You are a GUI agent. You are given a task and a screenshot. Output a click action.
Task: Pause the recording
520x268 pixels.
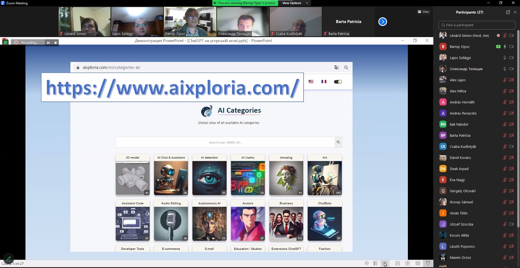click(x=48, y=43)
